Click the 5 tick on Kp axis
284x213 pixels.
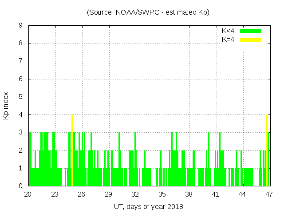click(20, 97)
